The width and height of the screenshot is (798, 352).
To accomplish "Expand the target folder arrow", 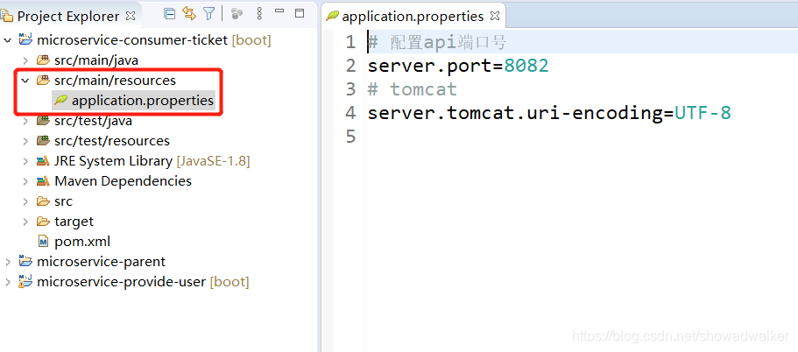I will (25, 222).
